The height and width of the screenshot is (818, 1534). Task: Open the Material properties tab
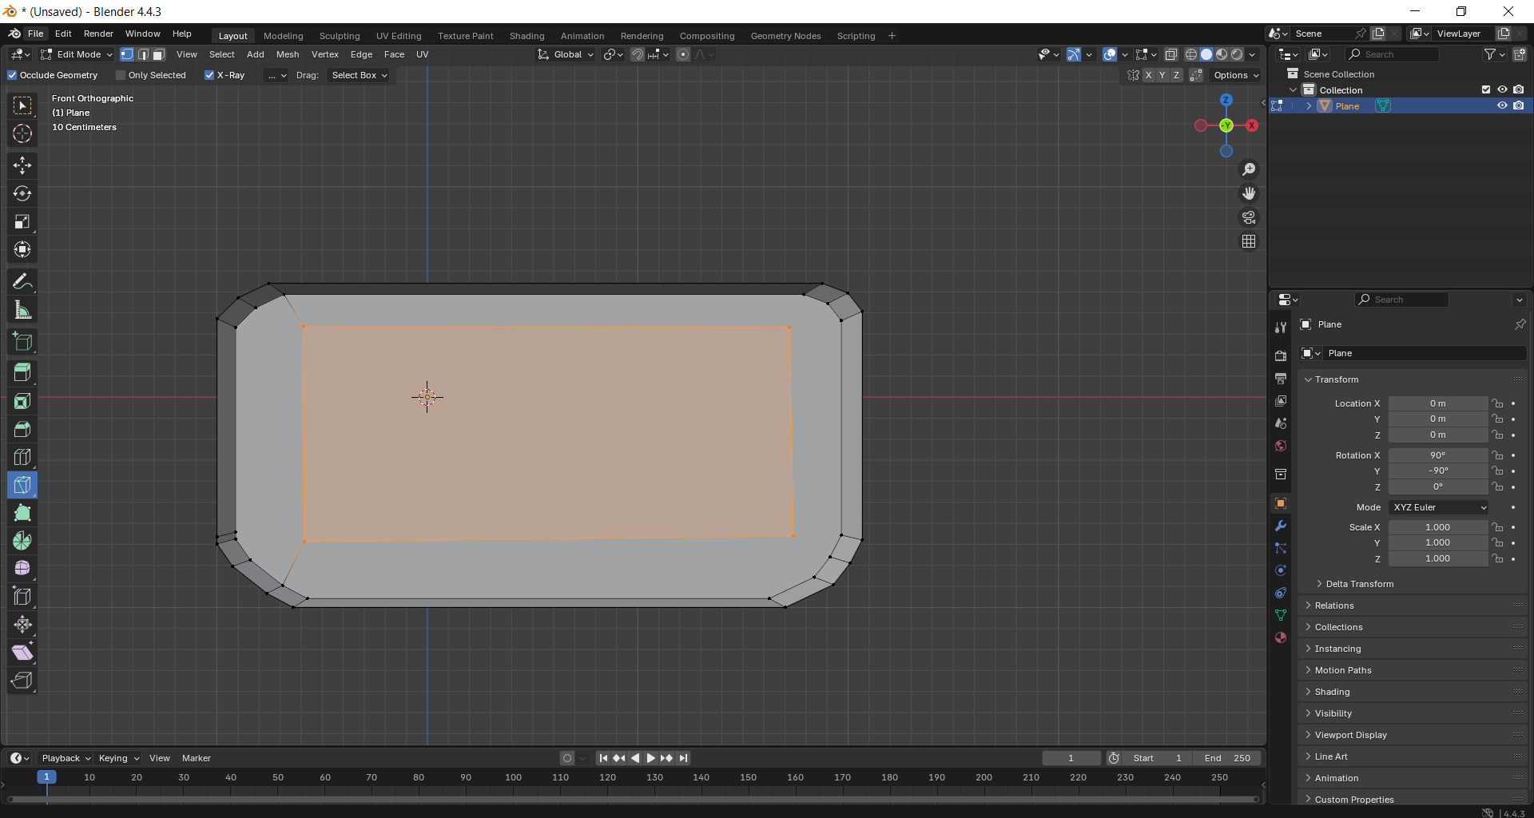click(x=1281, y=637)
